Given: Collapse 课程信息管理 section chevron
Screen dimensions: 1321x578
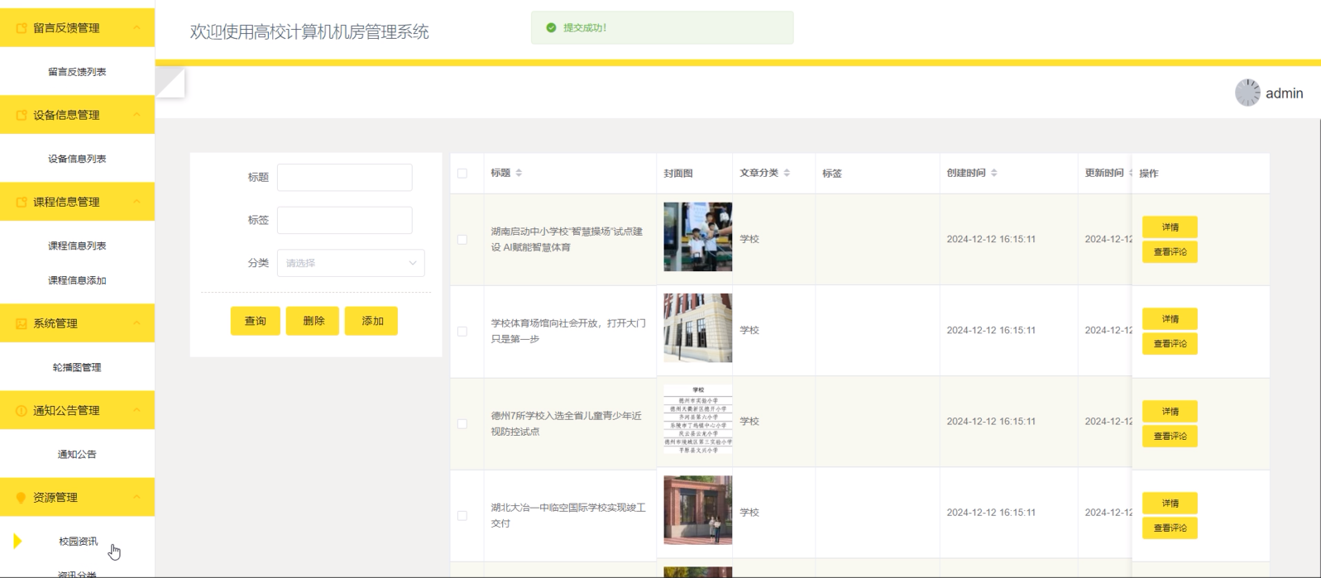Looking at the screenshot, I should click(x=137, y=202).
